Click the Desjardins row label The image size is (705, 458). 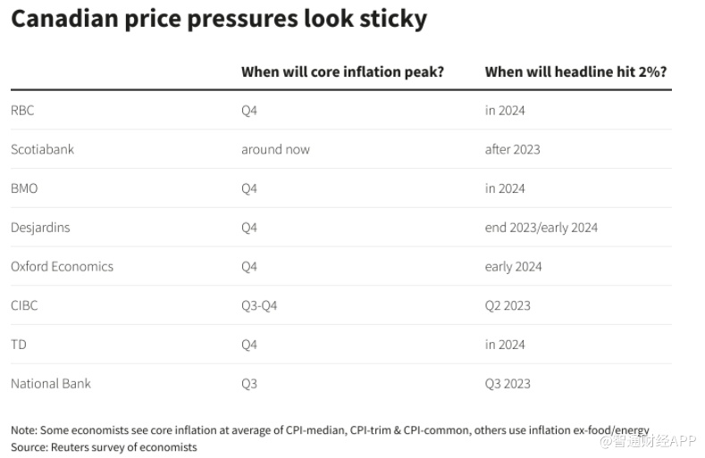pyautogui.click(x=40, y=228)
